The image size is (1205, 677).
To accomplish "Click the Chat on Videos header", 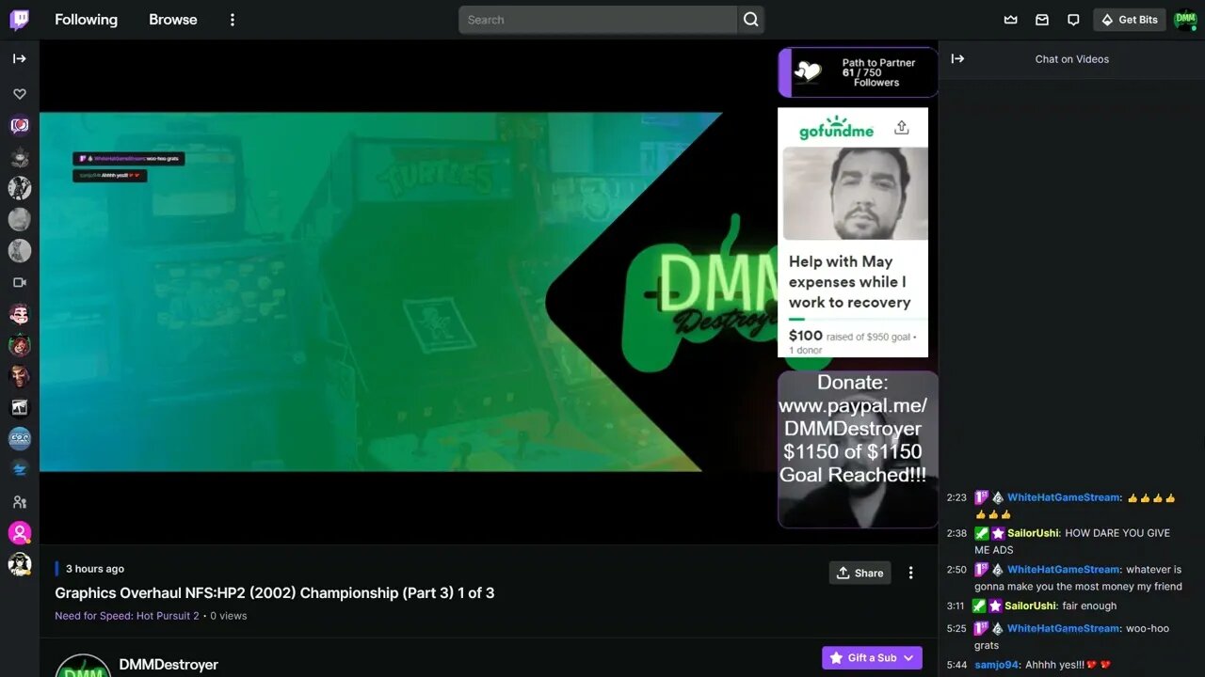I will (x=1072, y=59).
